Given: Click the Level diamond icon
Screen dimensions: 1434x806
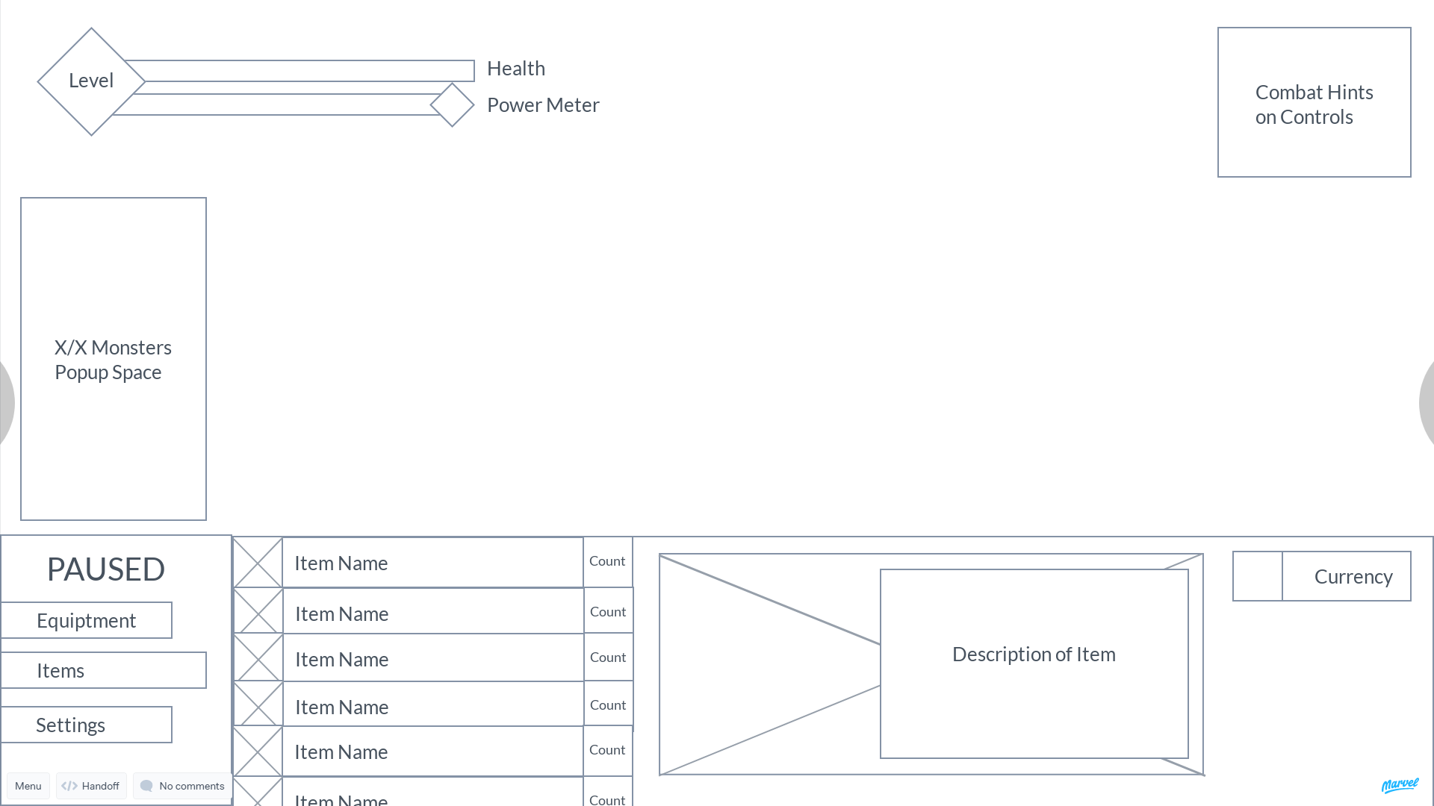Looking at the screenshot, I should 90,80.
